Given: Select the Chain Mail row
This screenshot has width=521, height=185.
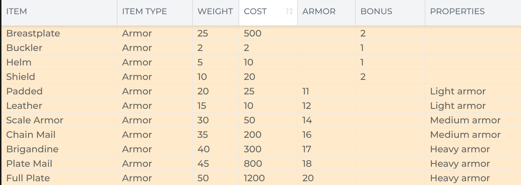Looking at the screenshot, I should (x=261, y=135).
